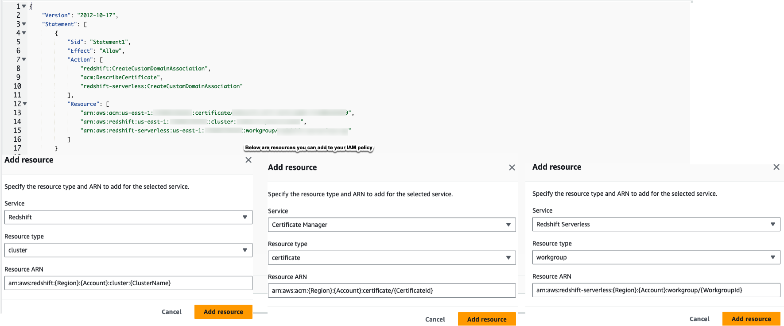Edit the Redshift cluster Resource ARN field
Screen dimensions: 784x326
tap(128, 283)
